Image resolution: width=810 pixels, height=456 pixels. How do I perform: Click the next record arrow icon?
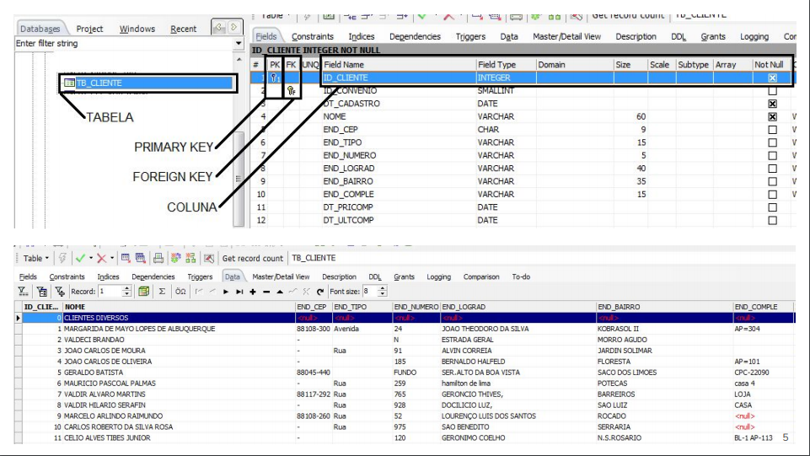(228, 291)
